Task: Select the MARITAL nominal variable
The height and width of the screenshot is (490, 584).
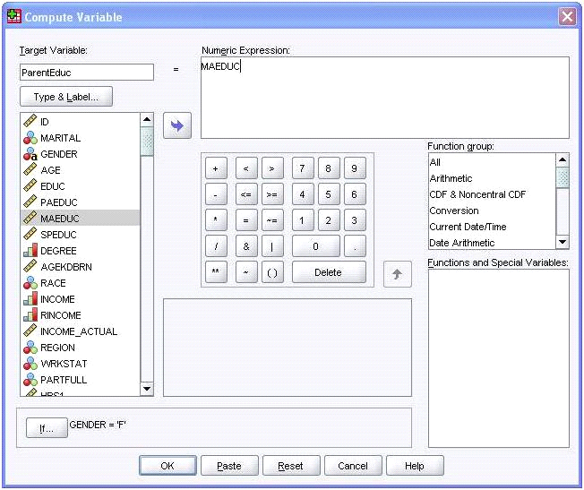Action: [x=80, y=138]
